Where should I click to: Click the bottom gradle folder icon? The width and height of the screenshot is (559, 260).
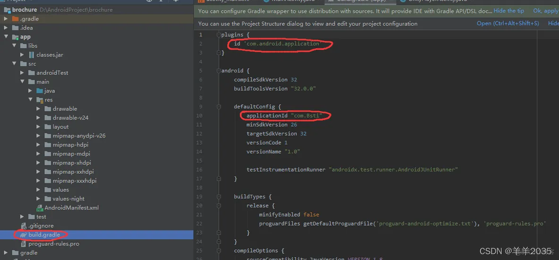pyautogui.click(x=15, y=252)
